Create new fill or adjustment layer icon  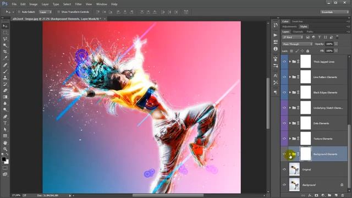(x=323, y=196)
